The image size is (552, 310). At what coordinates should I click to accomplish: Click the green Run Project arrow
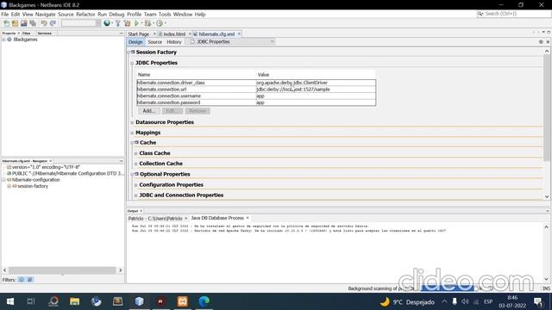[x=136, y=23]
